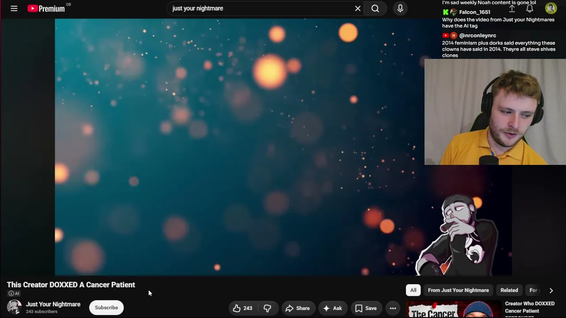566x318 pixels.
Task: Select the 'From Just Your Nightmare' chip
Action: tap(458, 290)
